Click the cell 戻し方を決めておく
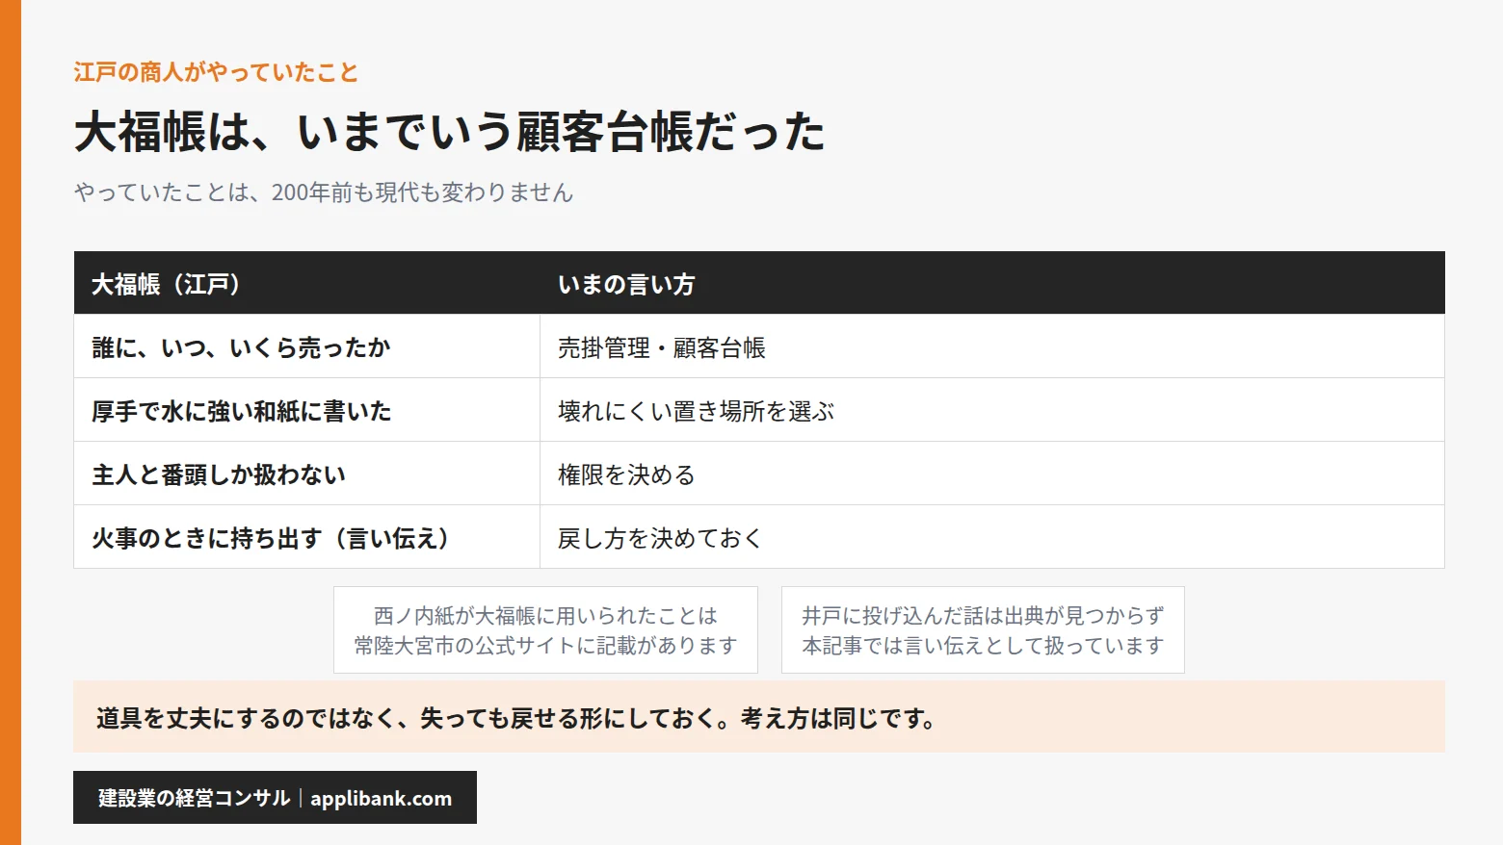Image resolution: width=1503 pixels, height=845 pixels. pos(992,538)
